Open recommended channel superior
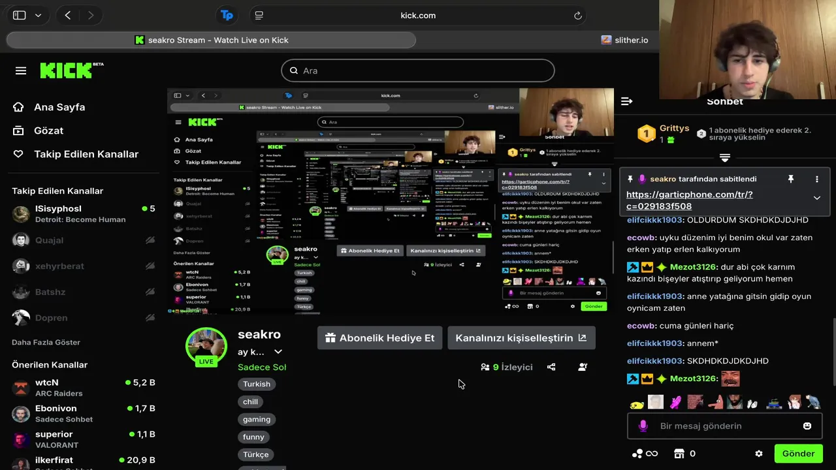The height and width of the screenshot is (470, 836). pyautogui.click(x=84, y=439)
